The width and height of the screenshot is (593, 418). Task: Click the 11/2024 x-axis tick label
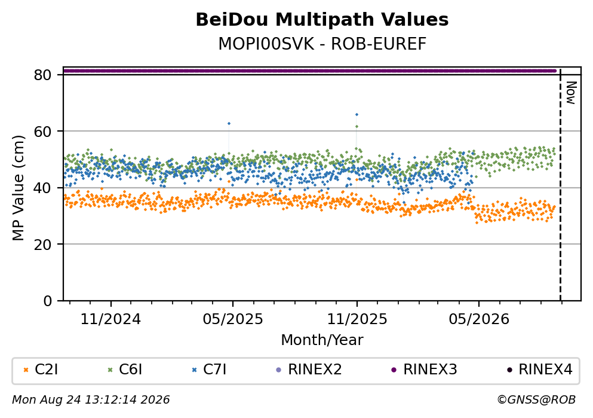point(110,319)
